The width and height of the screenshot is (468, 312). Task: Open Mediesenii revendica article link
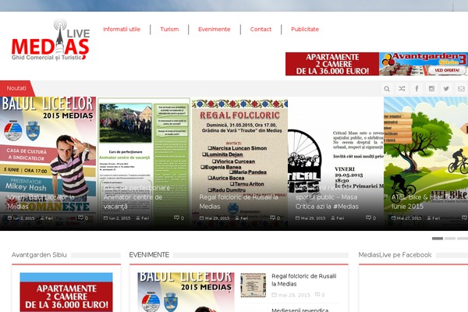(x=300, y=310)
